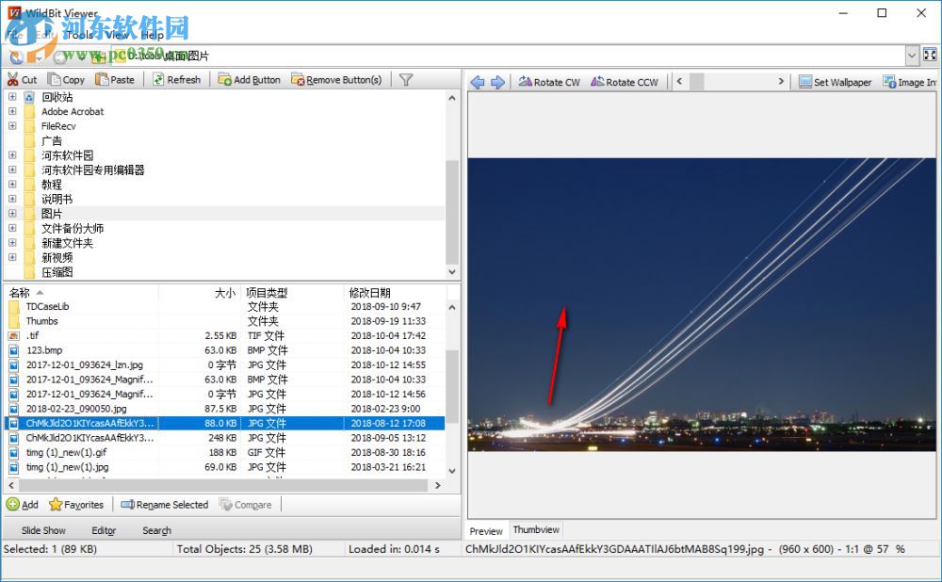Expand the 河东软件园 folder node
Viewport: 942px width, 582px height.
click(12, 155)
